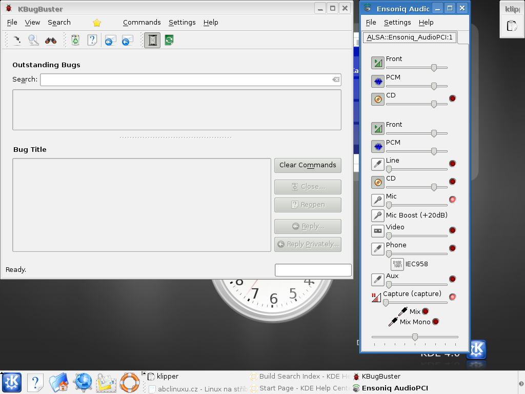Toggle the Video capture LED

click(x=452, y=230)
